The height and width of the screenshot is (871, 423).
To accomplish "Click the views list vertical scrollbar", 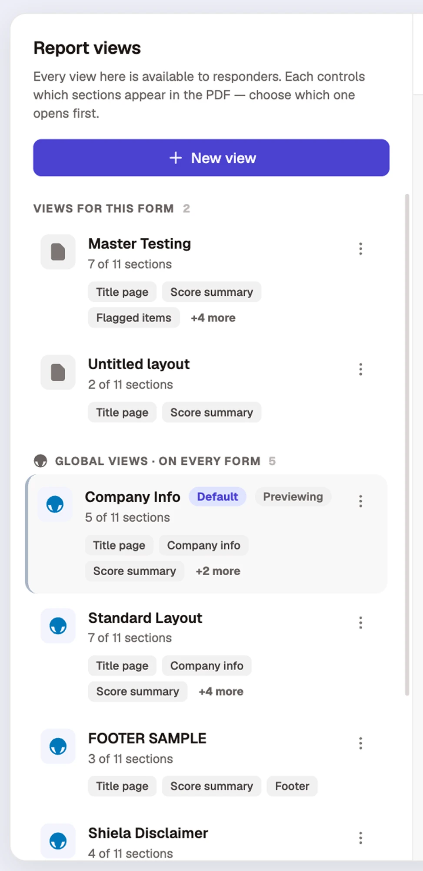I will (x=407, y=444).
